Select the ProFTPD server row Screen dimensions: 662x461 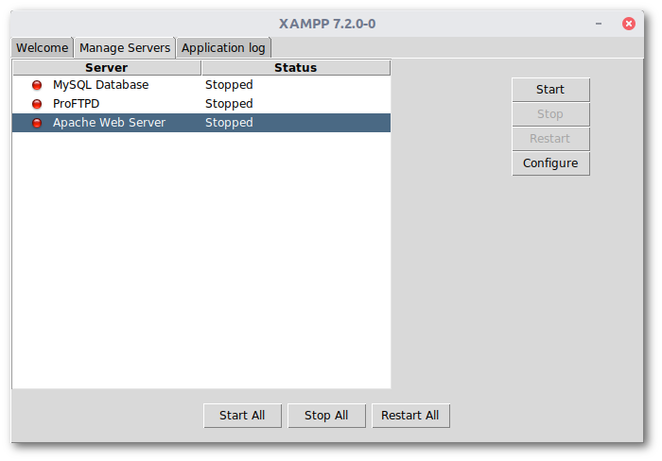click(201, 104)
